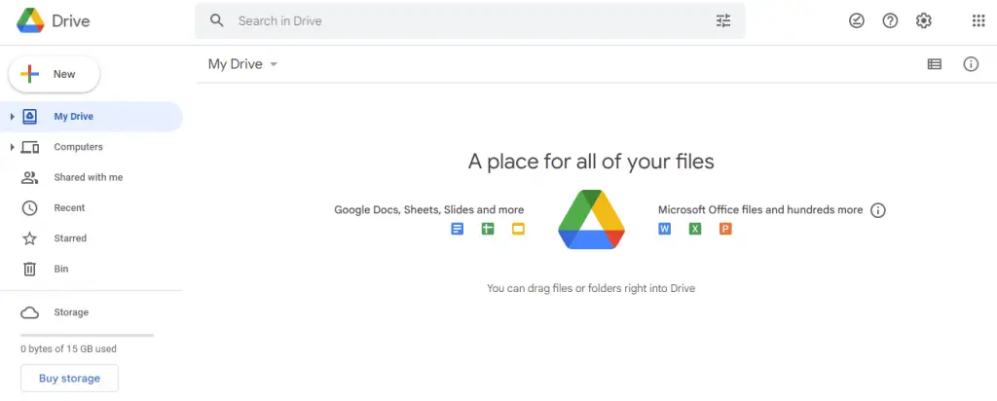This screenshot has height=401, width=997.
Task: Click the Computers devices icon
Action: click(30, 147)
